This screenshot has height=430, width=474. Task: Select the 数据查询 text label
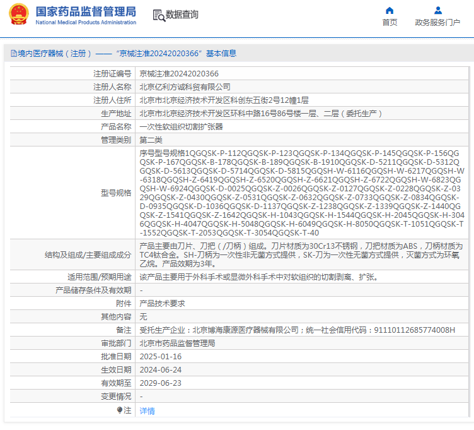tap(182, 15)
